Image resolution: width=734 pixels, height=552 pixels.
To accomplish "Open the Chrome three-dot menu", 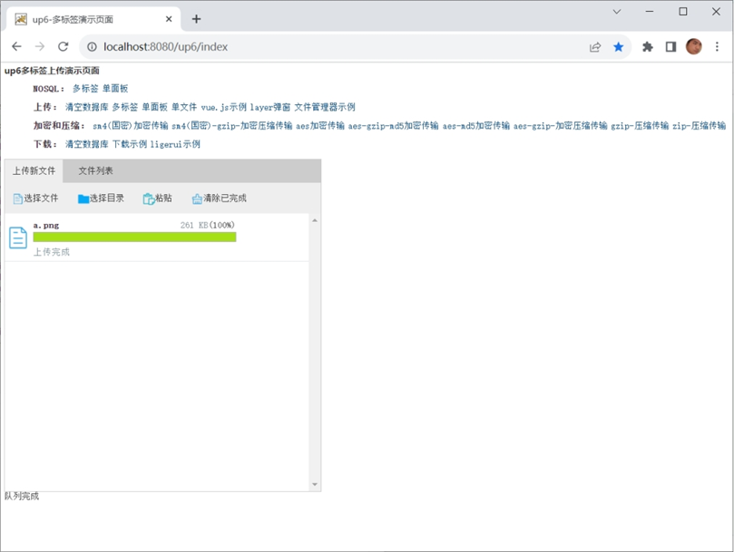I will 716,47.
